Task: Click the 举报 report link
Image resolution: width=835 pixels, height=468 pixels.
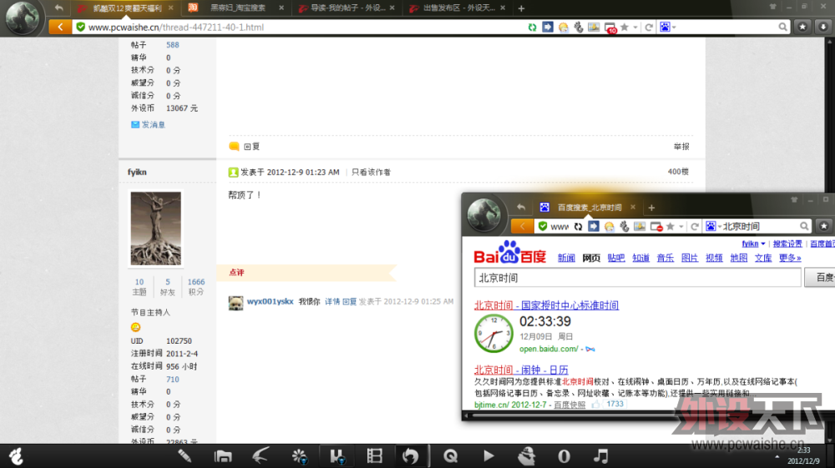Action: click(681, 147)
